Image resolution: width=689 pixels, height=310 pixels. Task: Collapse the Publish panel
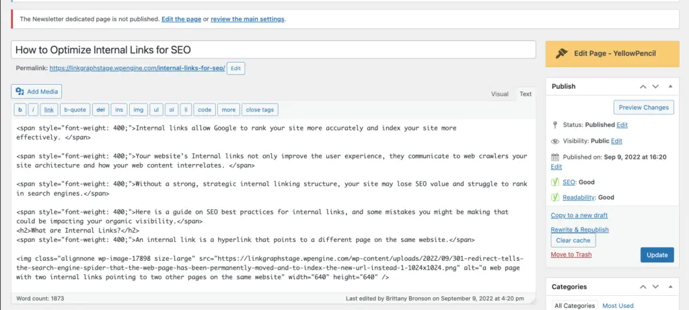tap(670, 87)
